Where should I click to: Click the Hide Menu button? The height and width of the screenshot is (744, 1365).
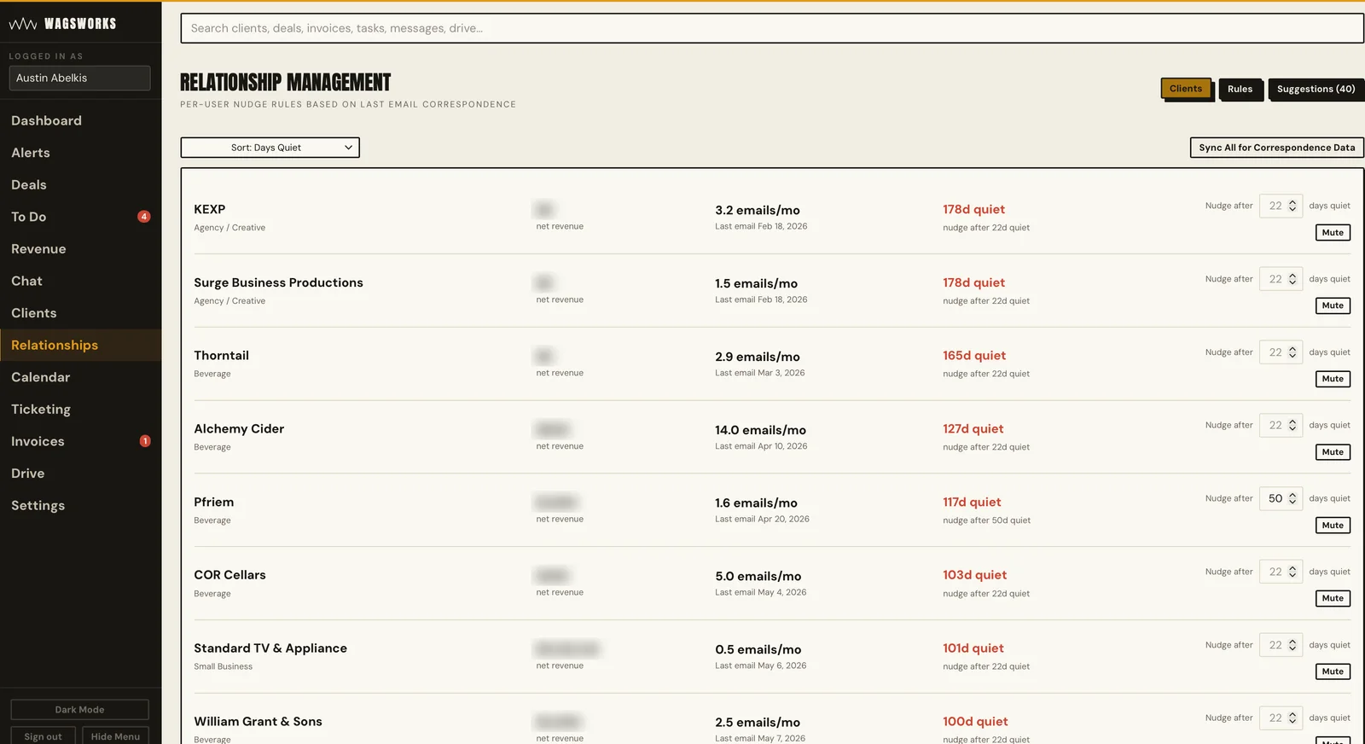[x=115, y=736]
